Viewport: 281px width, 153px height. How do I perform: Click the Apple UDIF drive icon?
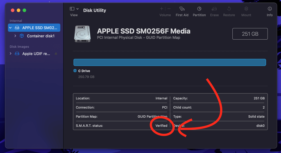coord(17,54)
